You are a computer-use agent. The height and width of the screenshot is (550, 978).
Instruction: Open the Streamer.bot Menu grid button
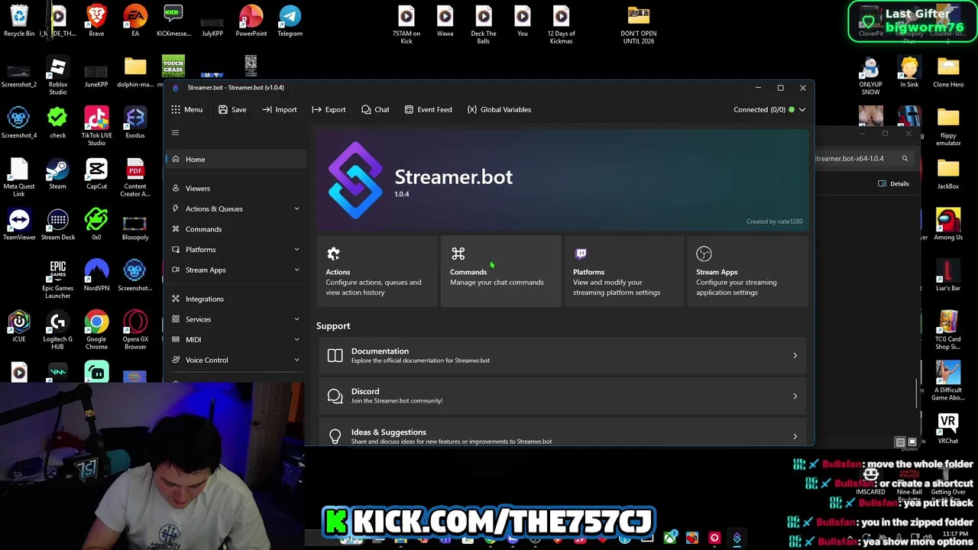[x=186, y=109]
